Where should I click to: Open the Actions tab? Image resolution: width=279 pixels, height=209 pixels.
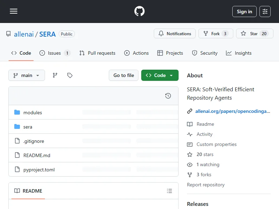coord(136,53)
